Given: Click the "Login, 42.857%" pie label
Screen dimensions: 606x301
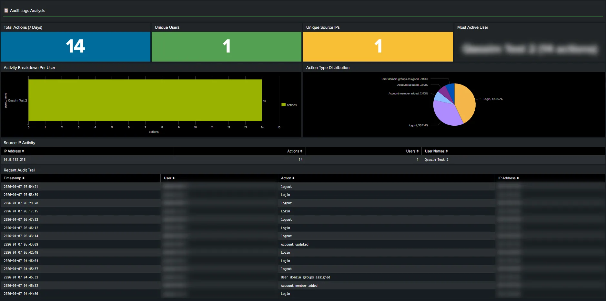Looking at the screenshot, I should coord(493,99).
